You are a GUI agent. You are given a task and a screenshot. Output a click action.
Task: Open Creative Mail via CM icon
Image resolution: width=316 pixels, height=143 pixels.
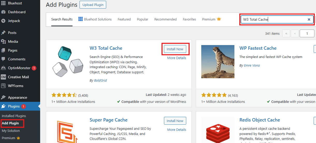click(3, 77)
